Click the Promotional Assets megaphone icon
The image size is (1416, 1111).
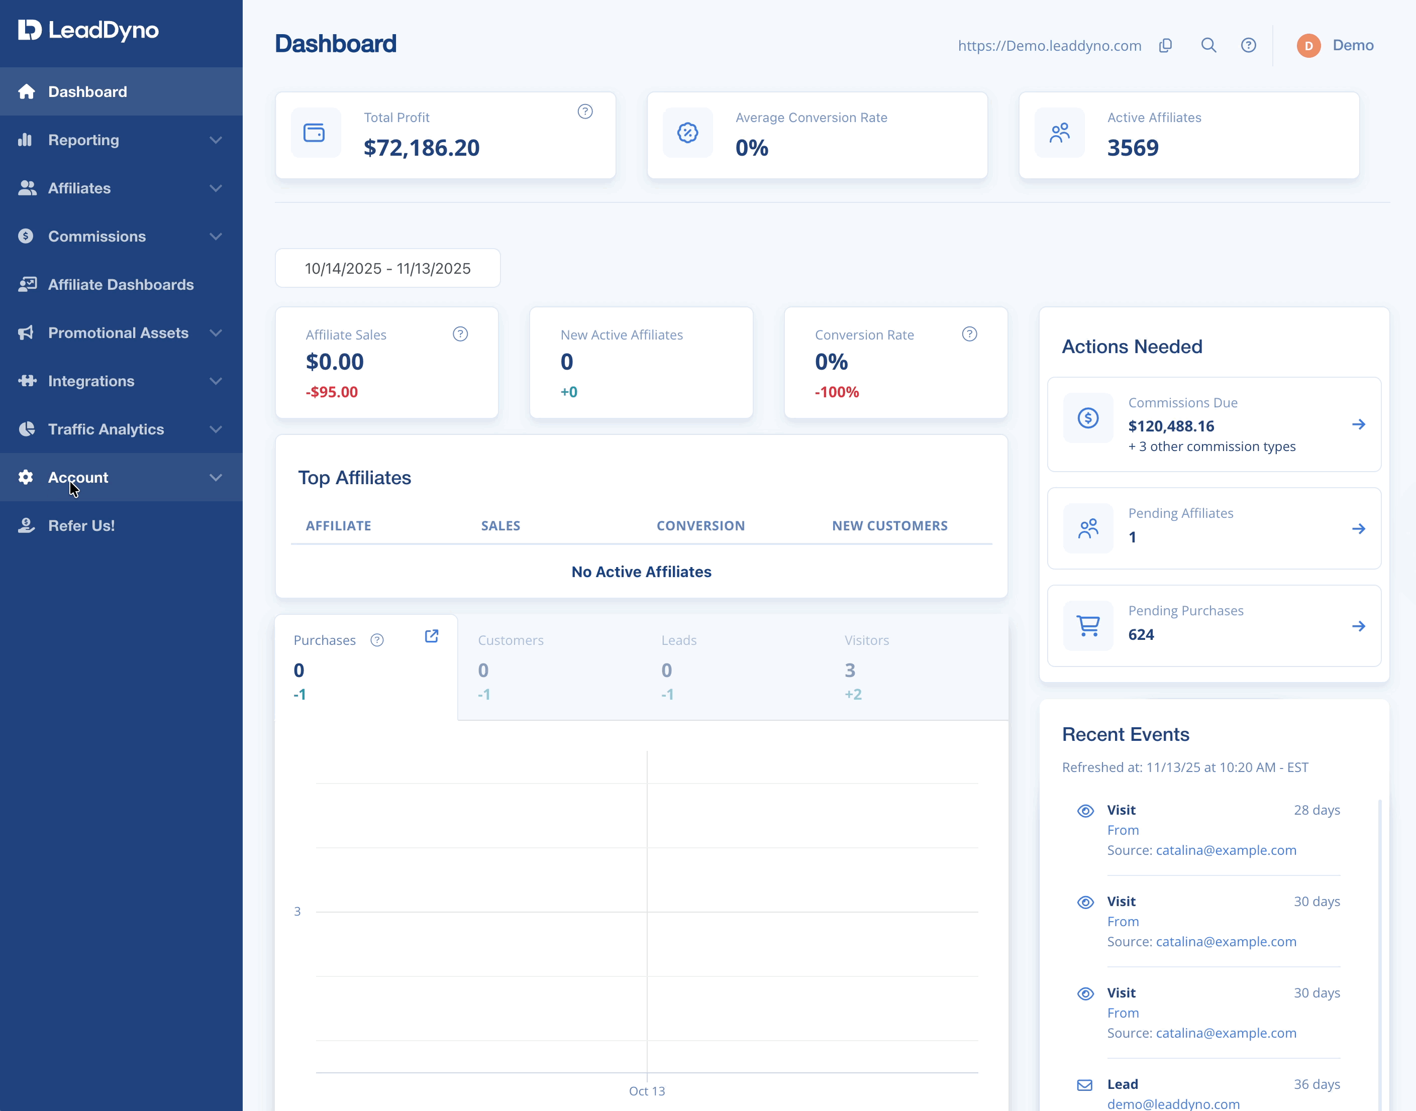pyautogui.click(x=26, y=332)
